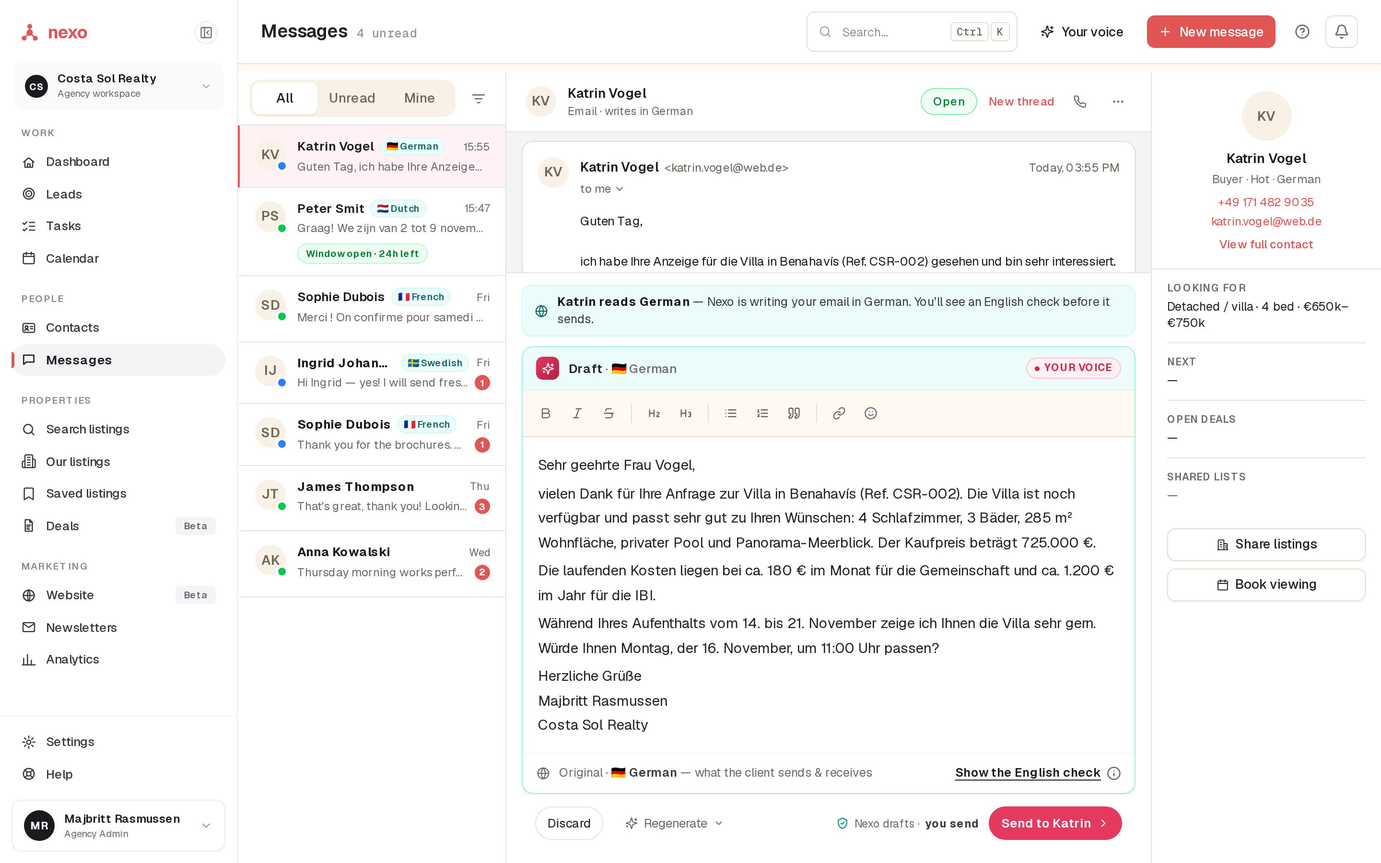Click the globe icon in the language notice
This screenshot has height=863, width=1381.
(x=541, y=311)
